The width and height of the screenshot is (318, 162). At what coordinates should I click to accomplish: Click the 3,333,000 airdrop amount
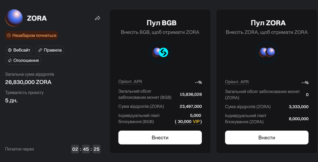[298, 106]
